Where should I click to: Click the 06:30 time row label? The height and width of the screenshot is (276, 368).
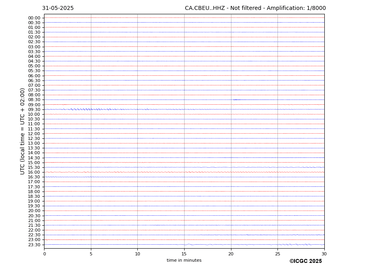pos(34,80)
